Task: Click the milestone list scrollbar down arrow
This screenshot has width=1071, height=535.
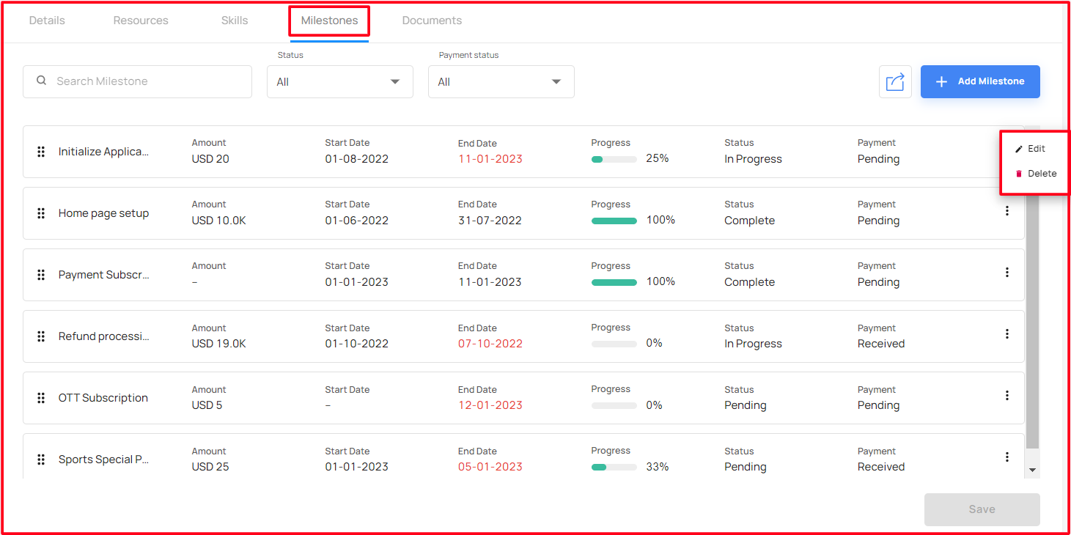Action: point(1033,471)
